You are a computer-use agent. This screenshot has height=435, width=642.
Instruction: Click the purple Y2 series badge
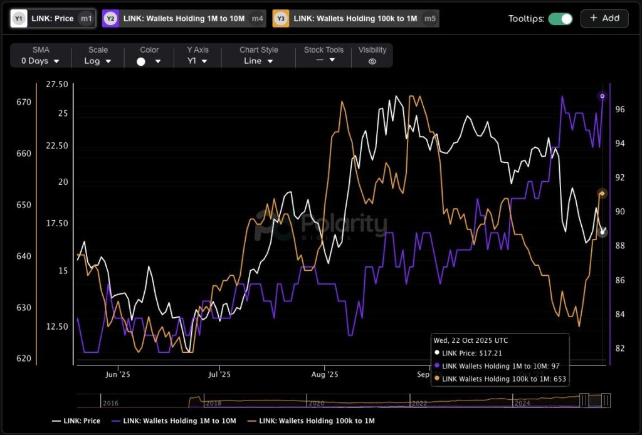[111, 19]
